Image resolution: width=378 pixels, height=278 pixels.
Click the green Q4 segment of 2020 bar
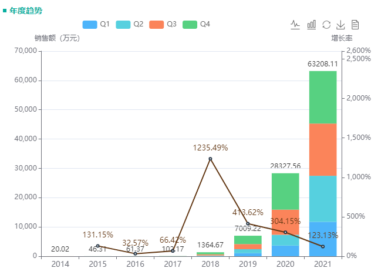pos(285,191)
